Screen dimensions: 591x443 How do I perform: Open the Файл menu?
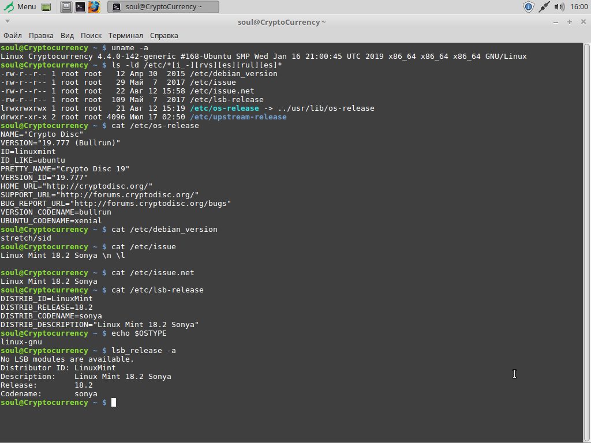(13, 35)
